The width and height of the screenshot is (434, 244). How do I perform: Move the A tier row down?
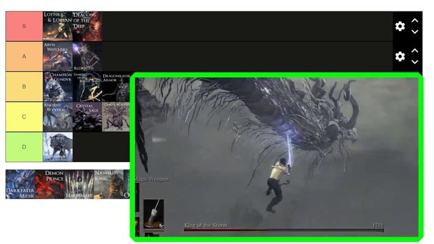(414, 62)
